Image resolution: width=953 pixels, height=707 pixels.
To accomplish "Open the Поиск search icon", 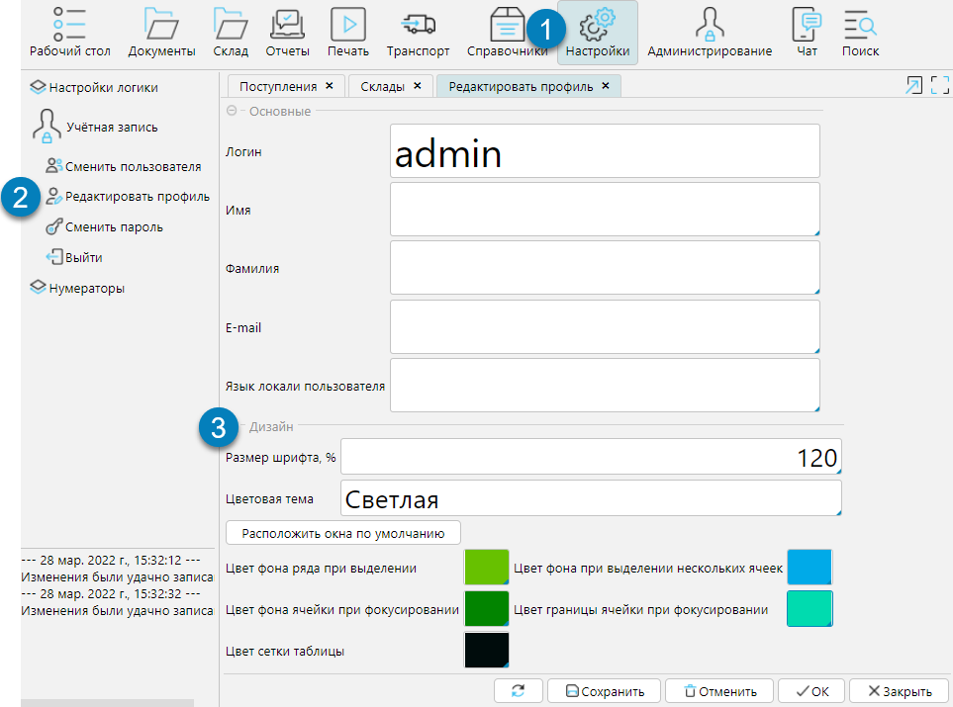I will [860, 32].
